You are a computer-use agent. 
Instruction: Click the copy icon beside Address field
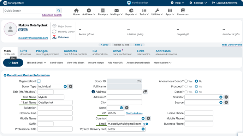[145, 92]
